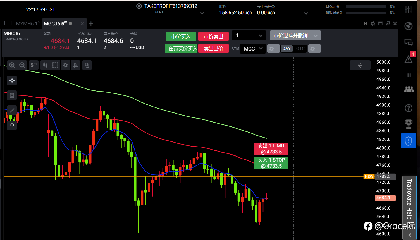This screenshot has height=240, width=420.
Task: Toggle the marquee selection box tool
Action: pos(55,65)
